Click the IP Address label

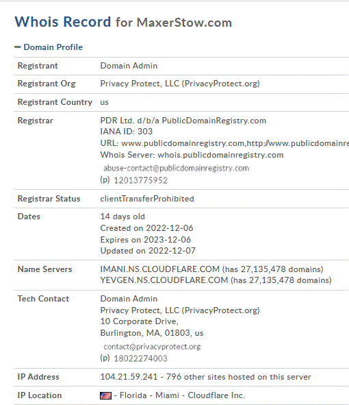(x=38, y=377)
